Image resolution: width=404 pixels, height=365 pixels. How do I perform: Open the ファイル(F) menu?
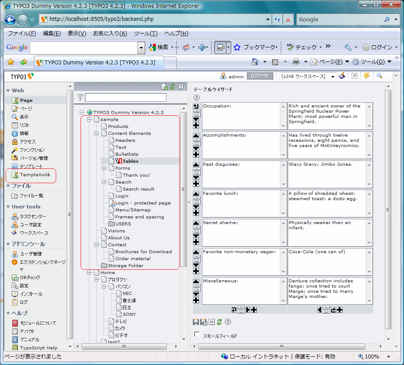coord(22,33)
